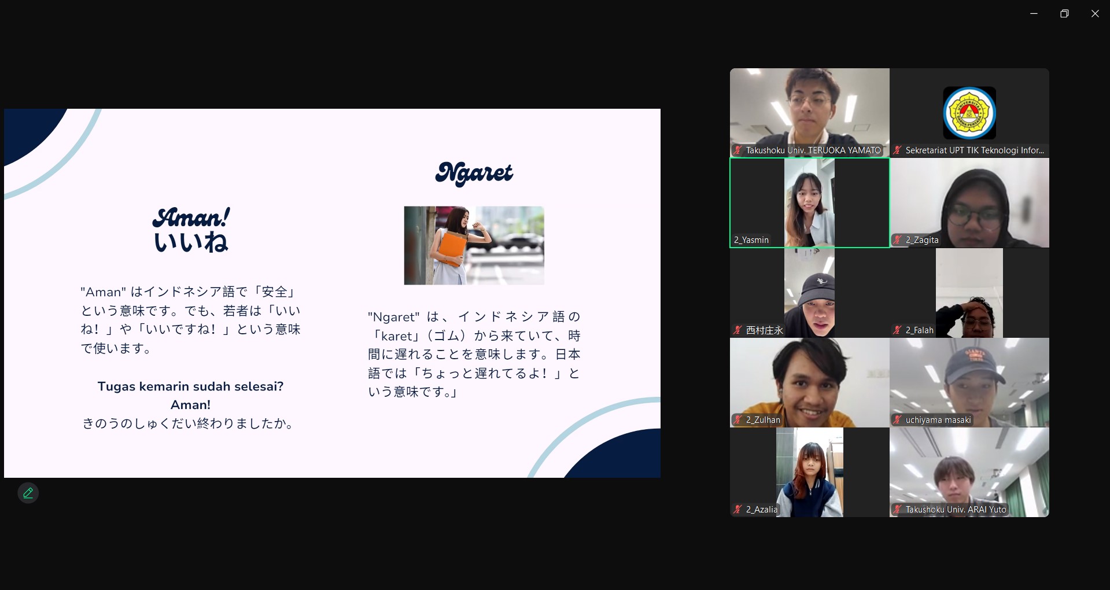Image resolution: width=1110 pixels, height=590 pixels.
Task: Select the 2_Azalia video tile
Action: (810, 472)
